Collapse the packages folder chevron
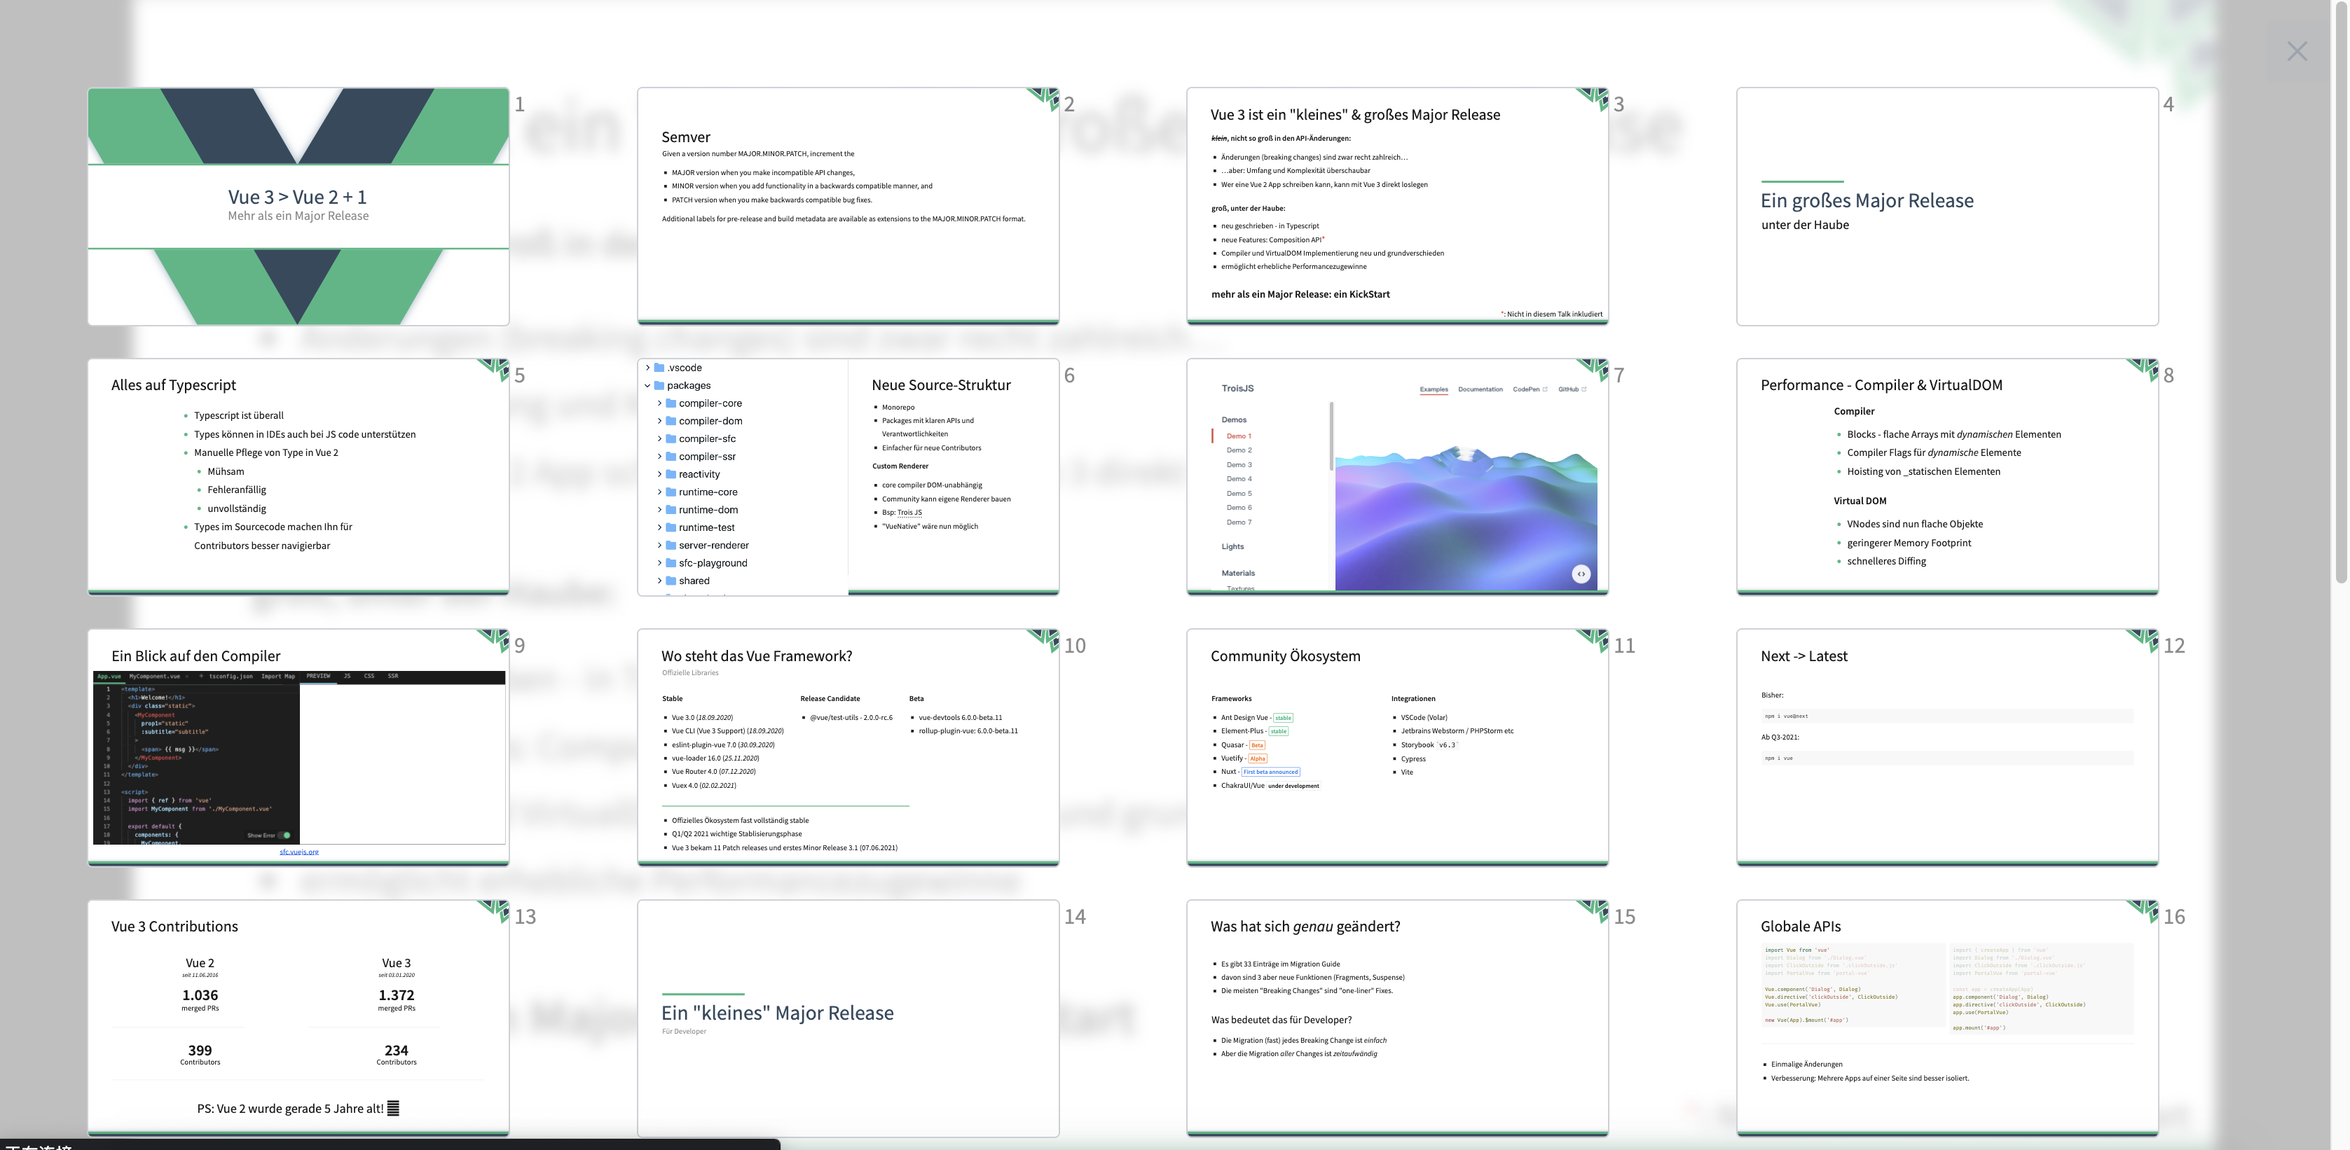Viewport: 2350px width, 1150px height. point(647,386)
